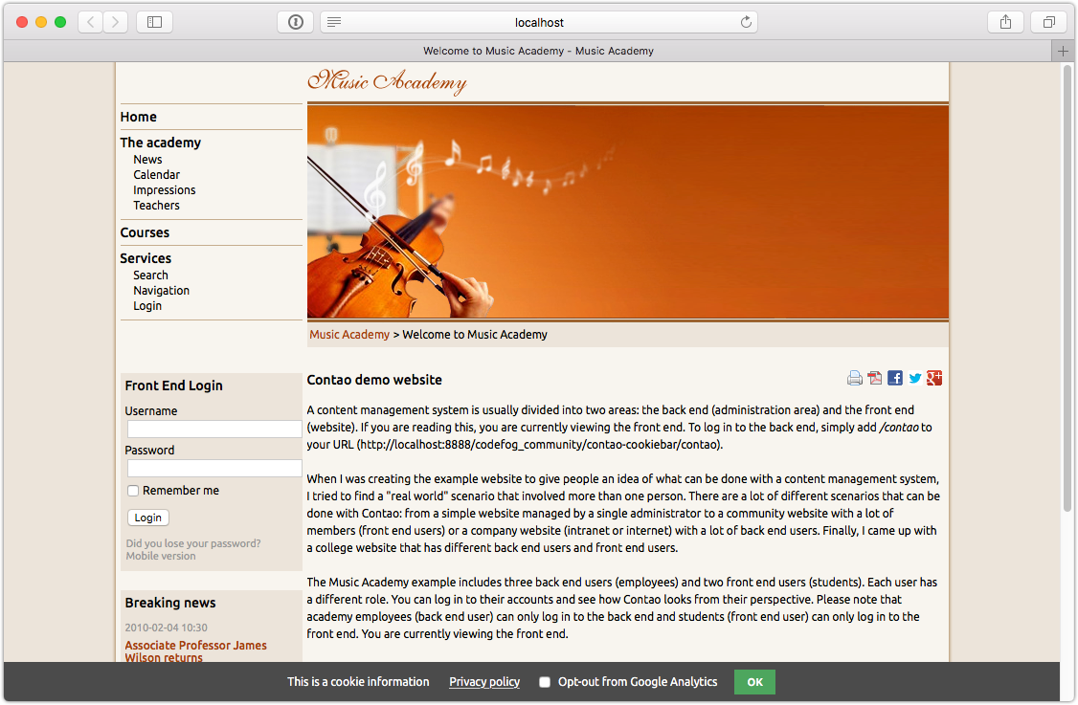1078x705 pixels.
Task: Open a new tab with plus button
Action: tap(1063, 51)
